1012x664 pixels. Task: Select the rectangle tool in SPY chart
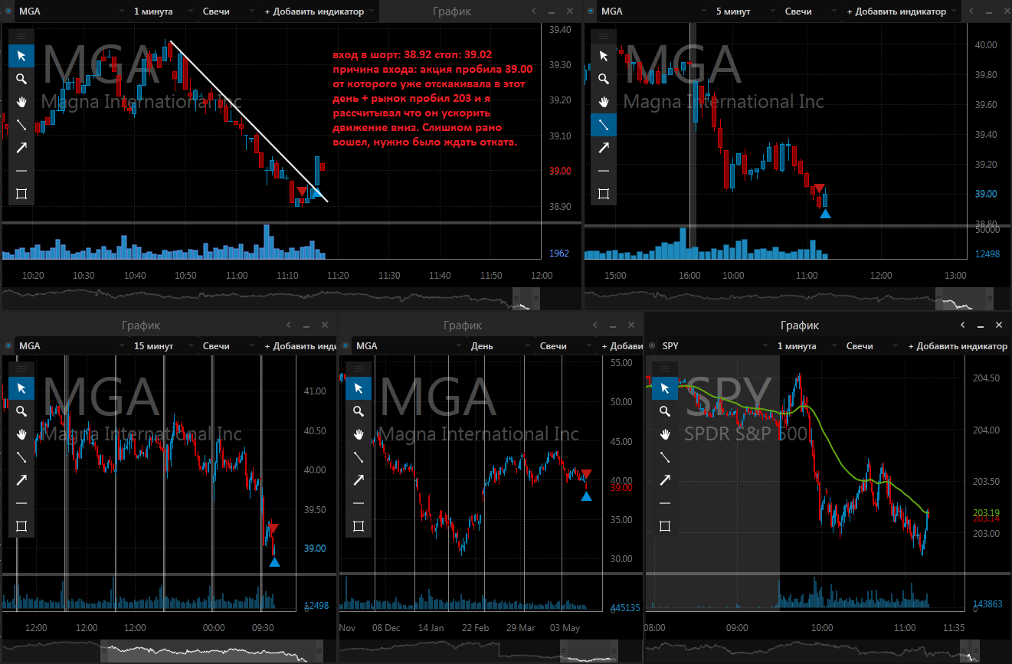click(665, 526)
